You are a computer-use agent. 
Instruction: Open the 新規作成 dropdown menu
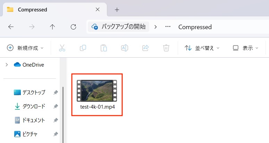(x=26, y=48)
